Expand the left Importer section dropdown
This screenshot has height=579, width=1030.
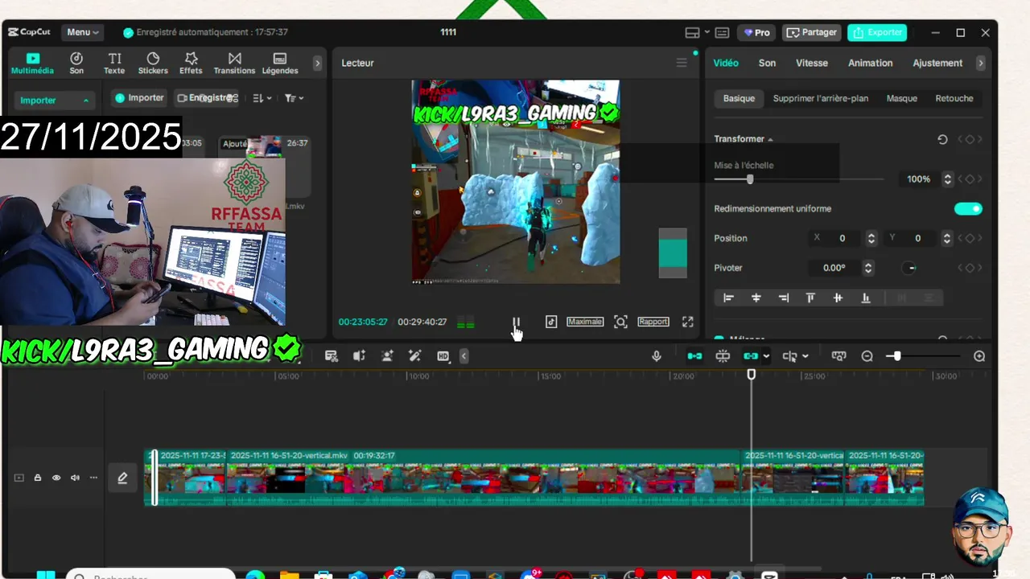55,101
